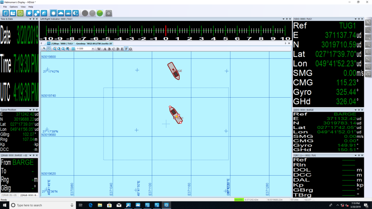Toggle map view preset W
This screenshot has height=209, width=372.
[98, 49]
